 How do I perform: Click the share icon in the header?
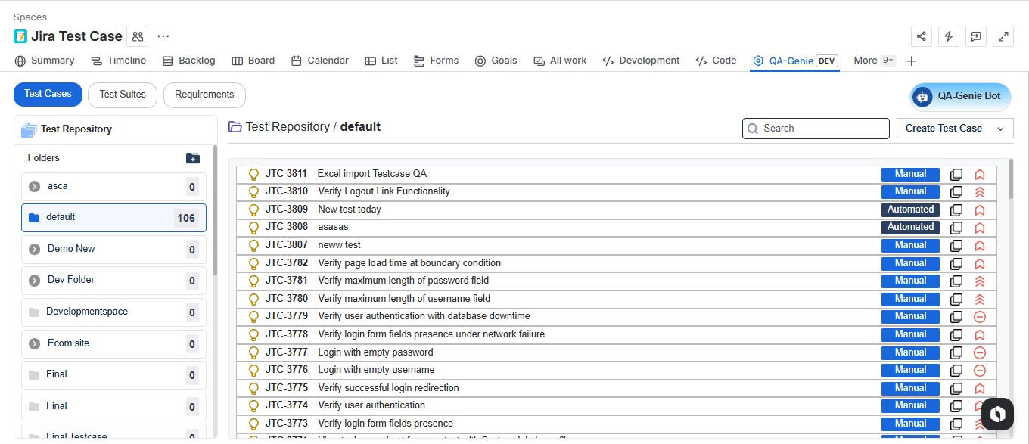point(921,36)
